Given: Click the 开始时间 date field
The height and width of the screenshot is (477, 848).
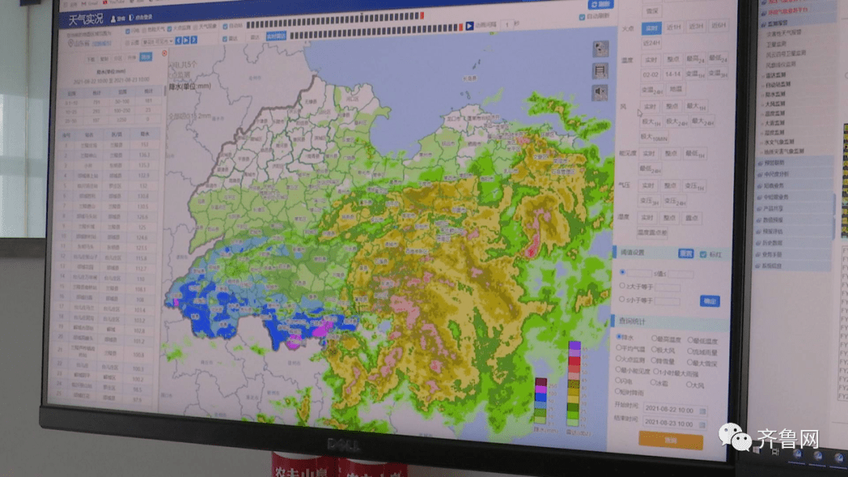Looking at the screenshot, I should click(x=675, y=410).
